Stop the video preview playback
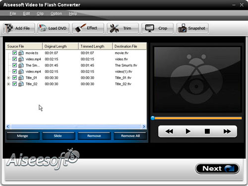248x186 pixels. click(x=207, y=131)
